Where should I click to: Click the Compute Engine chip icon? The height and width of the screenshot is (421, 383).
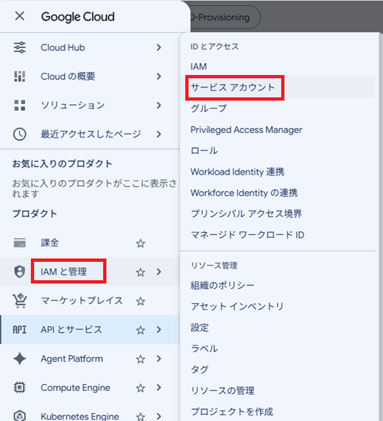coord(20,387)
